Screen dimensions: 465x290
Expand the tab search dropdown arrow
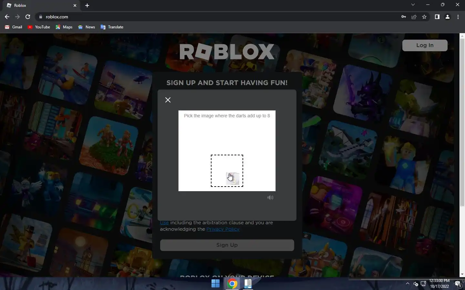413,5
